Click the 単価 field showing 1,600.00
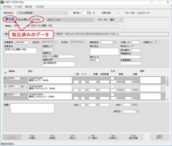 117,82
